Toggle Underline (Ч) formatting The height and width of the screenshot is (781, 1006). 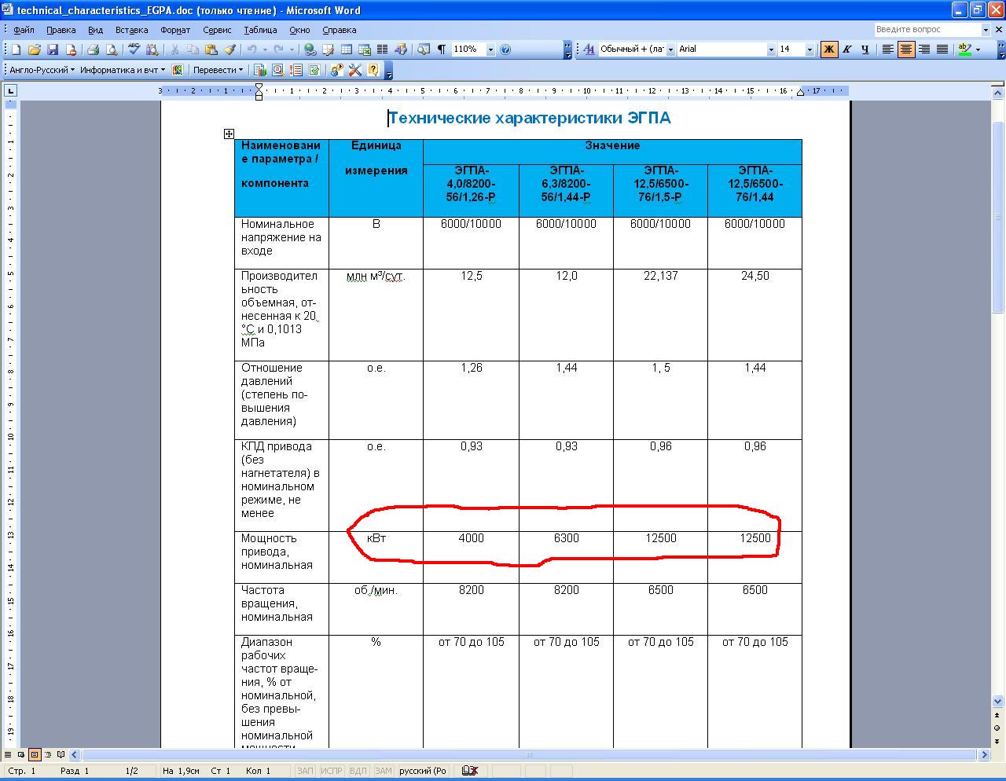[x=865, y=49]
